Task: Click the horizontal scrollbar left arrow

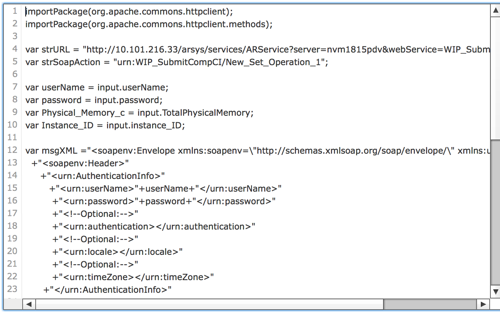Action: (x=29, y=305)
